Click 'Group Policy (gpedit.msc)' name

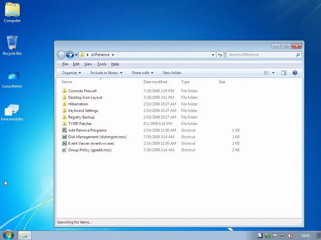(x=90, y=150)
